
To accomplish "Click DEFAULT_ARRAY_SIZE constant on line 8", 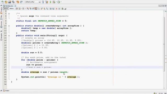I will [49, 21].
